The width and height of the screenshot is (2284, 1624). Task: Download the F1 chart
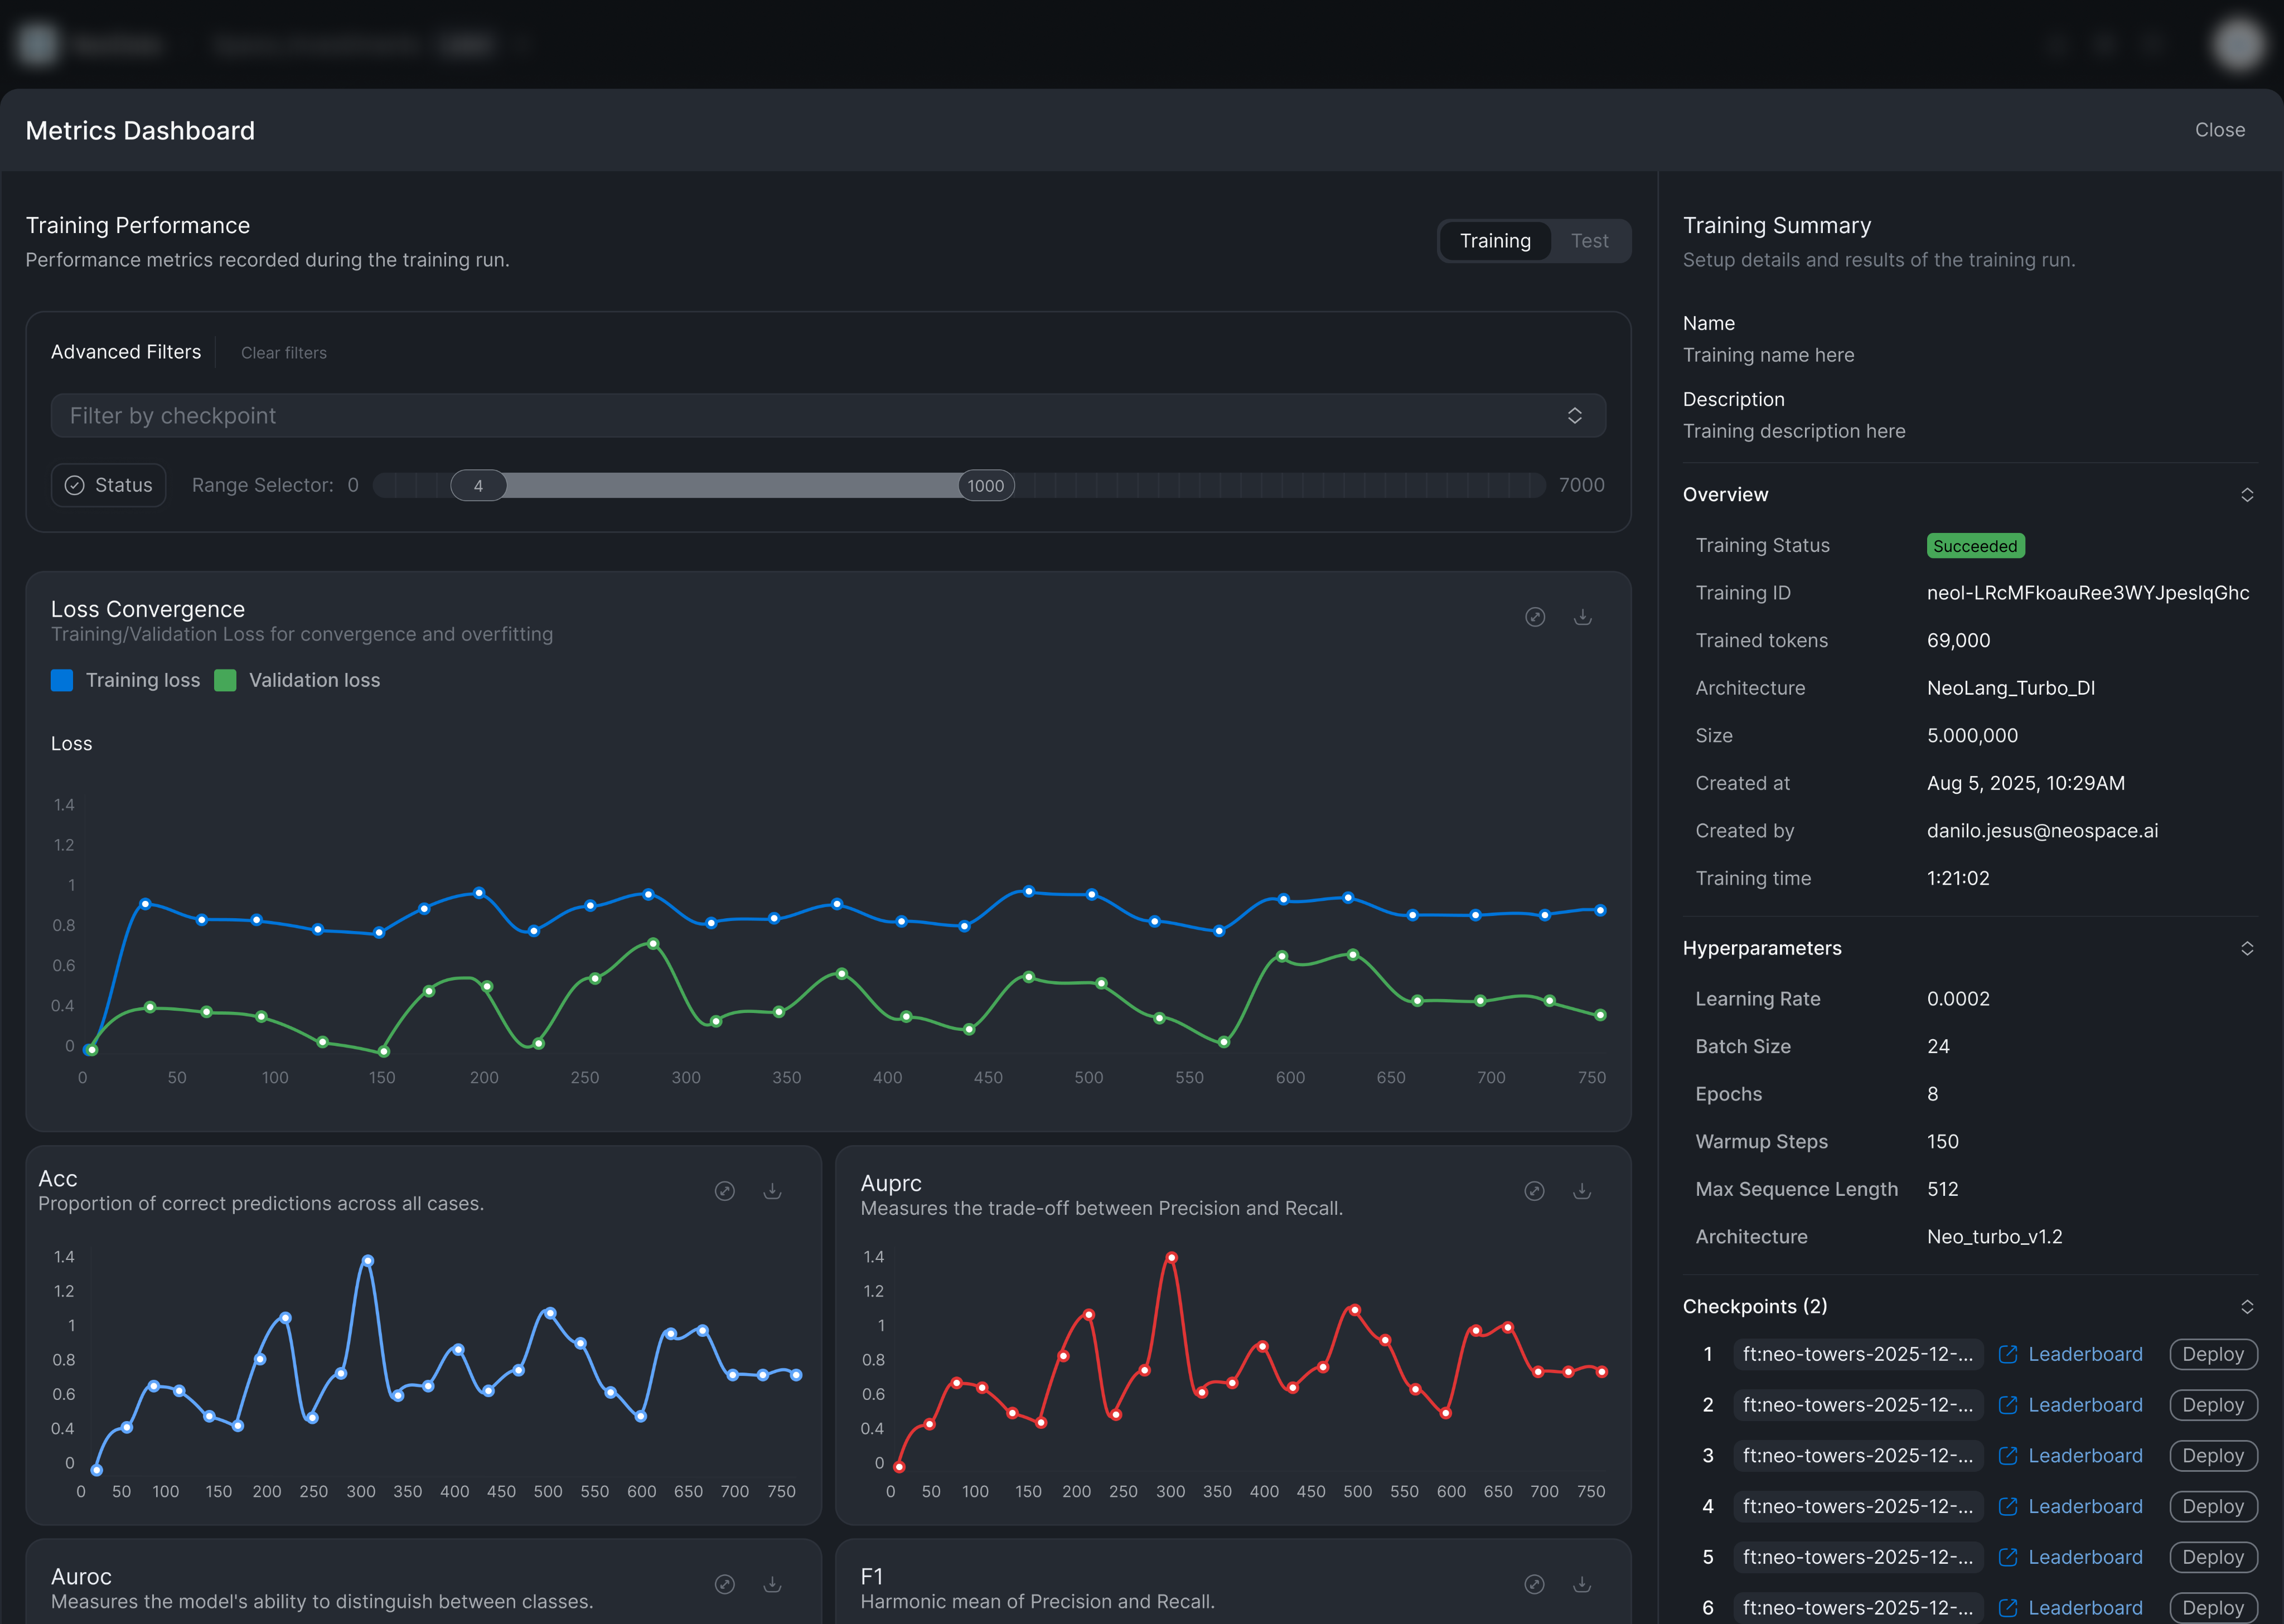tap(1582, 1584)
